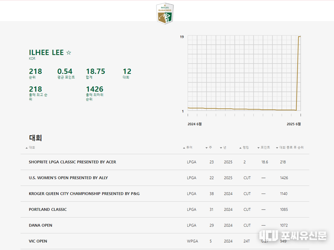Sort table by 투어 column header
Screen dimensions: 334x250
coord(188,148)
